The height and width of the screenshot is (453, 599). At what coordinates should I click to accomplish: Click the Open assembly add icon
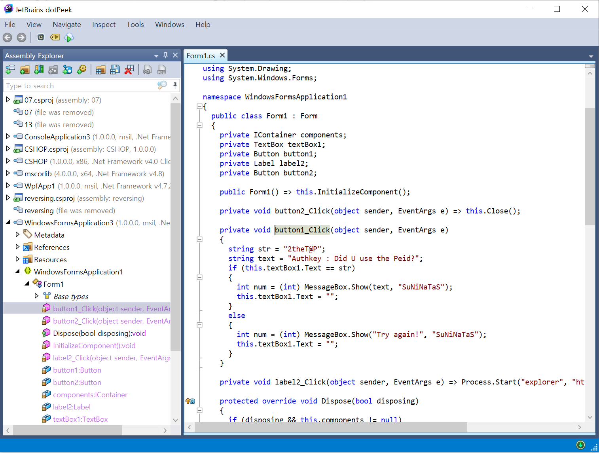coord(10,70)
